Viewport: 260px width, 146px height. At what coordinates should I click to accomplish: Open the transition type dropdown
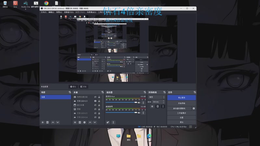pyautogui.click(x=157, y=97)
